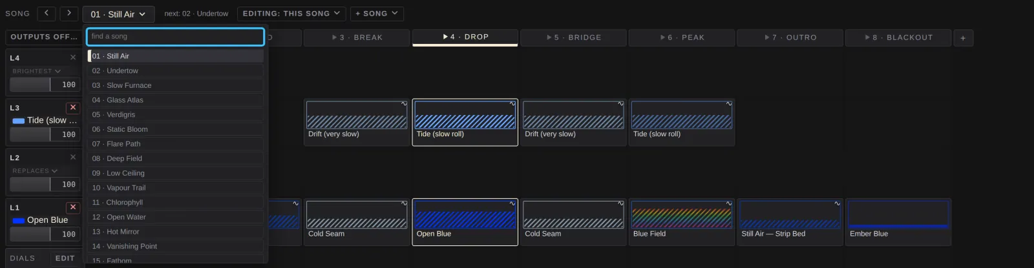
Task: Choose 08 · Deep Field from song list
Action: point(175,159)
